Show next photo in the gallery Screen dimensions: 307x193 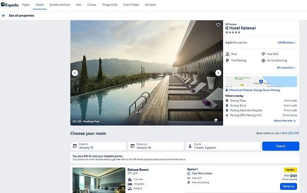[218, 73]
